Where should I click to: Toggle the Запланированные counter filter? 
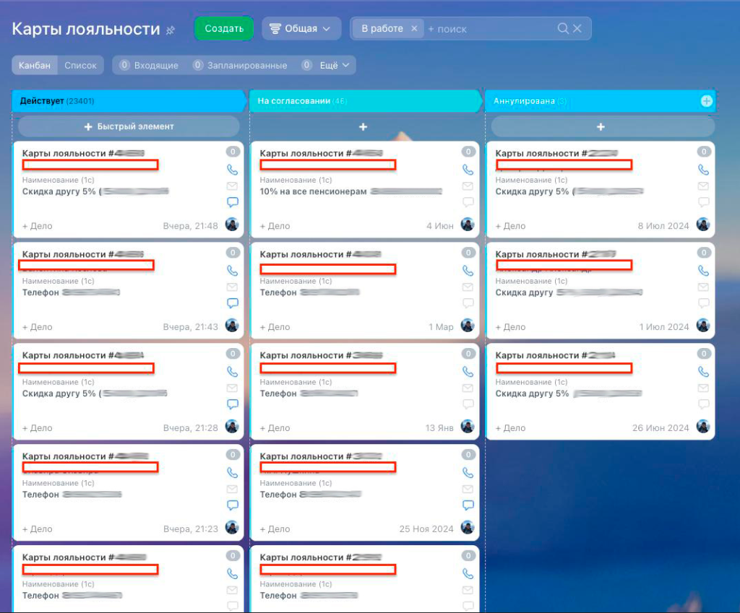240,65
